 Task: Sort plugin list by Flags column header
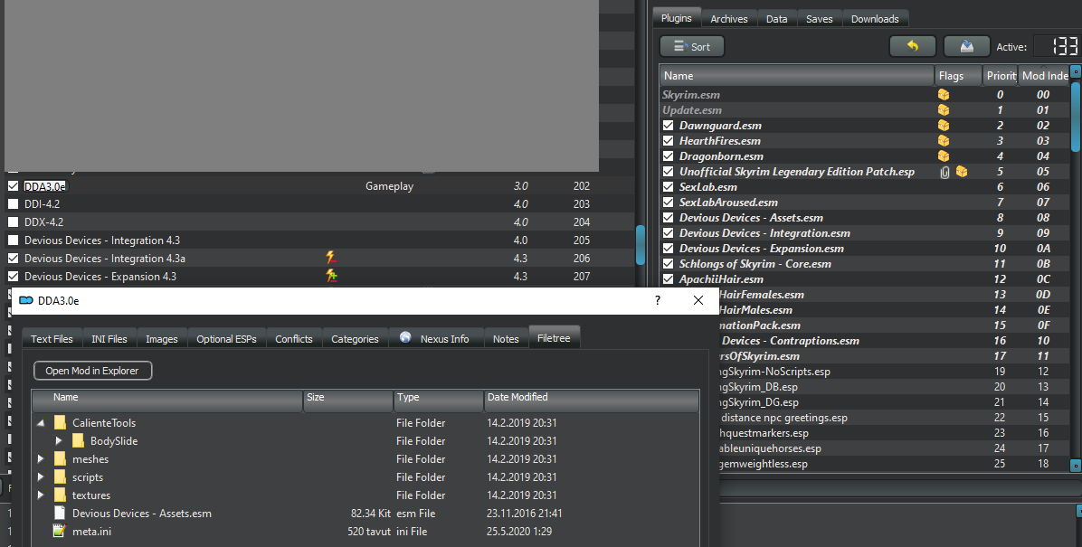(x=958, y=76)
